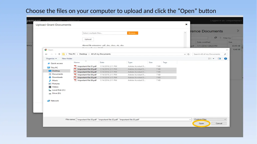Open the Organise menu
Image resolution: width=257 pixels, height=144 pixels.
click(51, 59)
